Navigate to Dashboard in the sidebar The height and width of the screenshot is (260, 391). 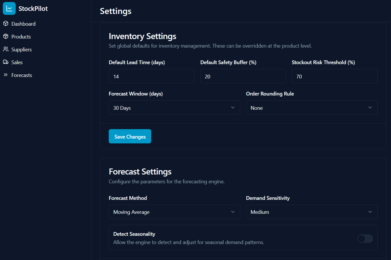tap(23, 24)
